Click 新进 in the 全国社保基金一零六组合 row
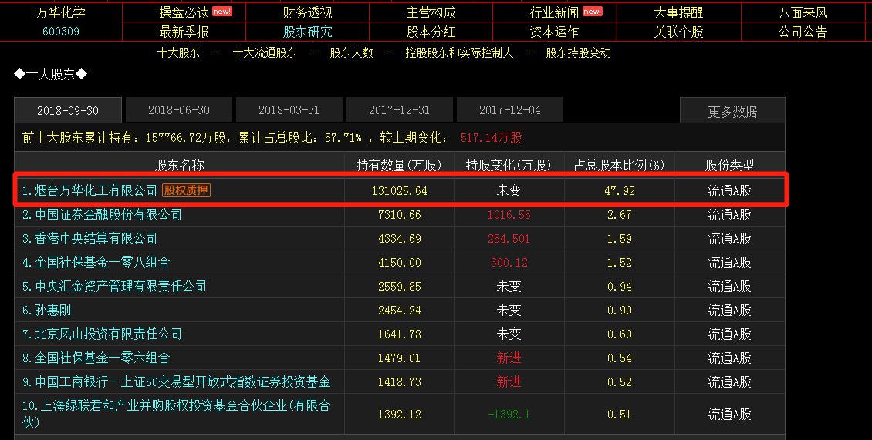 tap(509, 358)
